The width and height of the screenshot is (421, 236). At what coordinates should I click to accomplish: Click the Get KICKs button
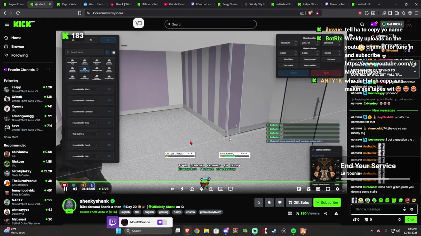tap(392, 24)
